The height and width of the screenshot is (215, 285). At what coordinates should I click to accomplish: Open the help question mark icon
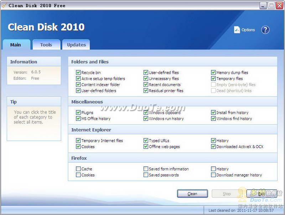pos(265,30)
